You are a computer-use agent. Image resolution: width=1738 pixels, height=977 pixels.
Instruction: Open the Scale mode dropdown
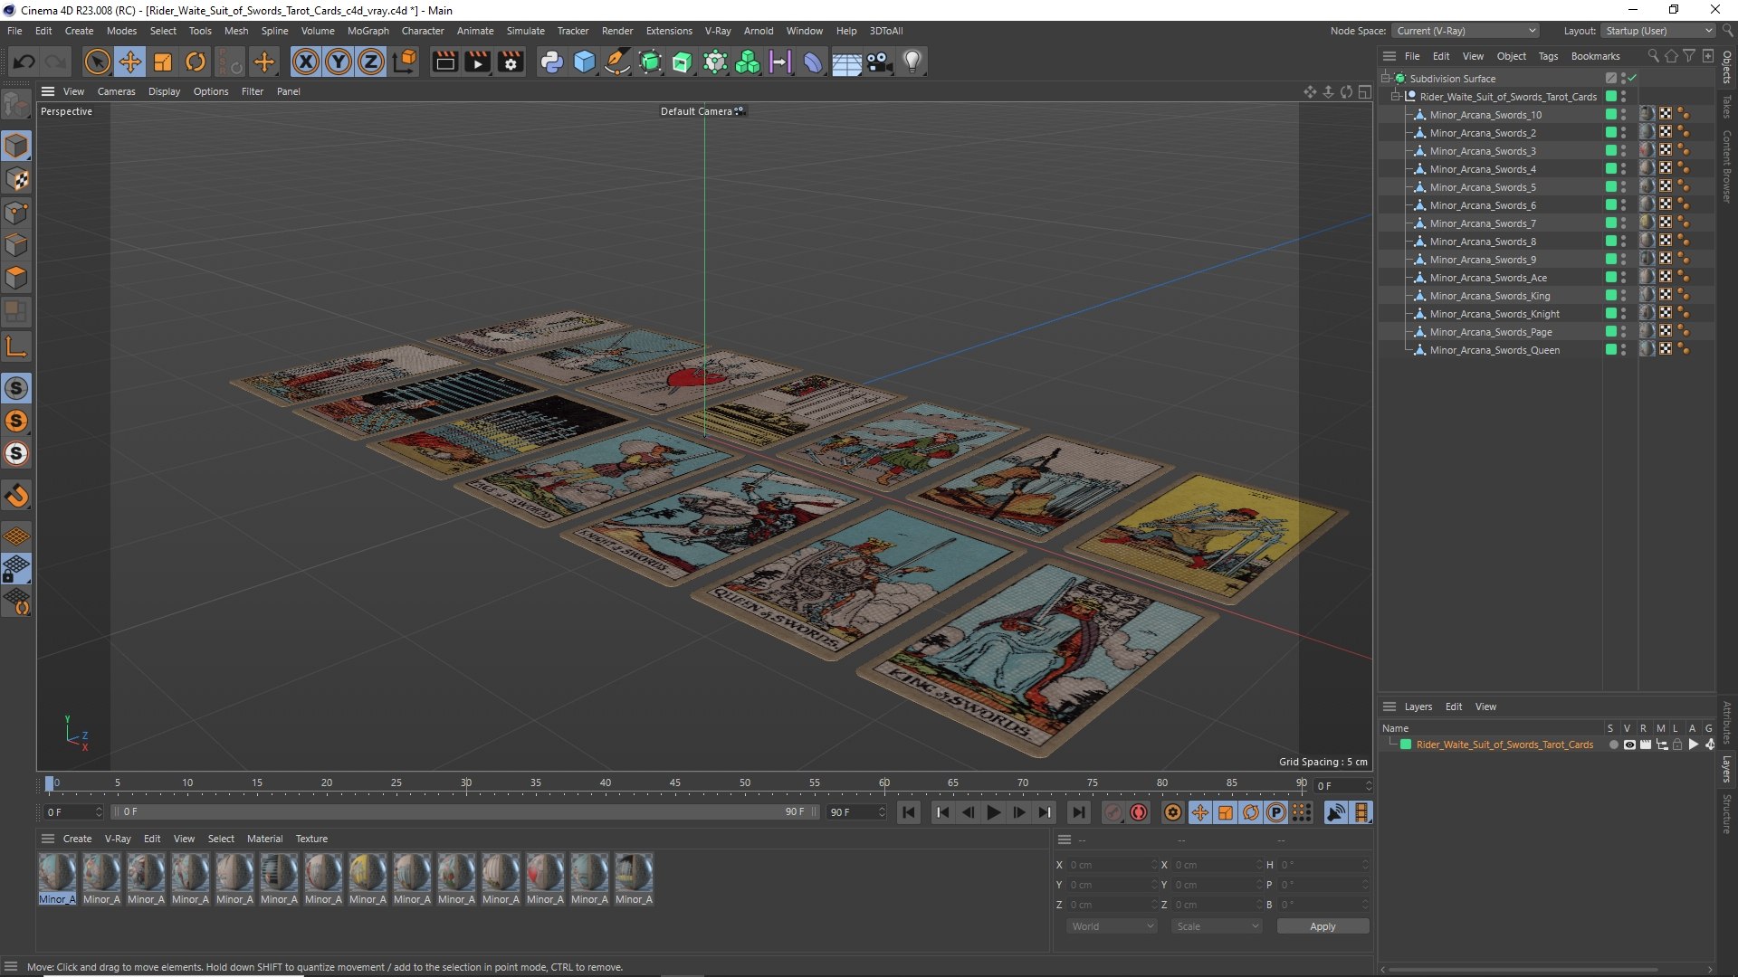coord(1216,926)
